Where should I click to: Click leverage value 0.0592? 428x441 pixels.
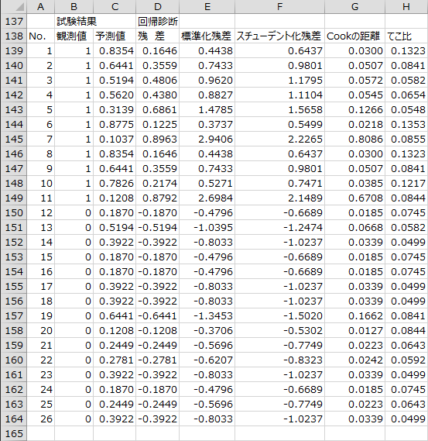click(406, 360)
